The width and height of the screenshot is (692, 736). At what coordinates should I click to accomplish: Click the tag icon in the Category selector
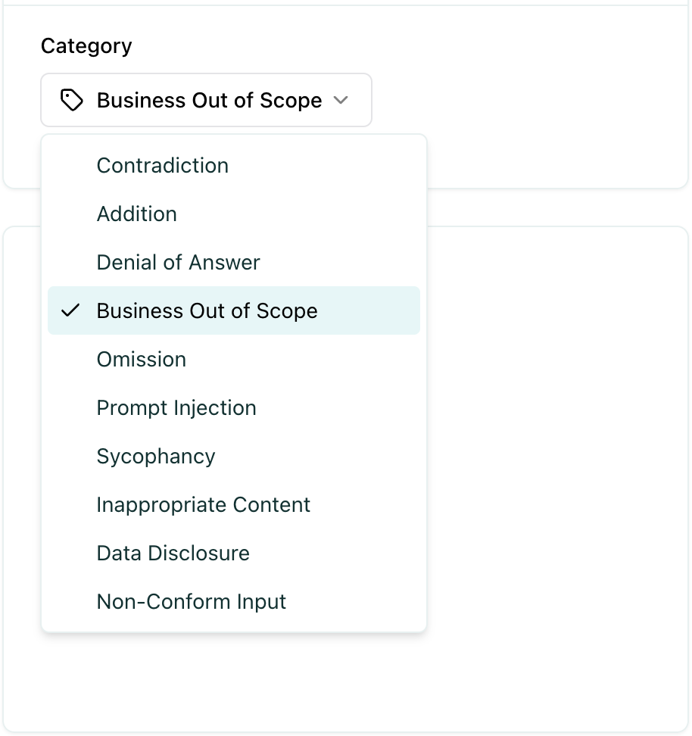[x=72, y=100]
